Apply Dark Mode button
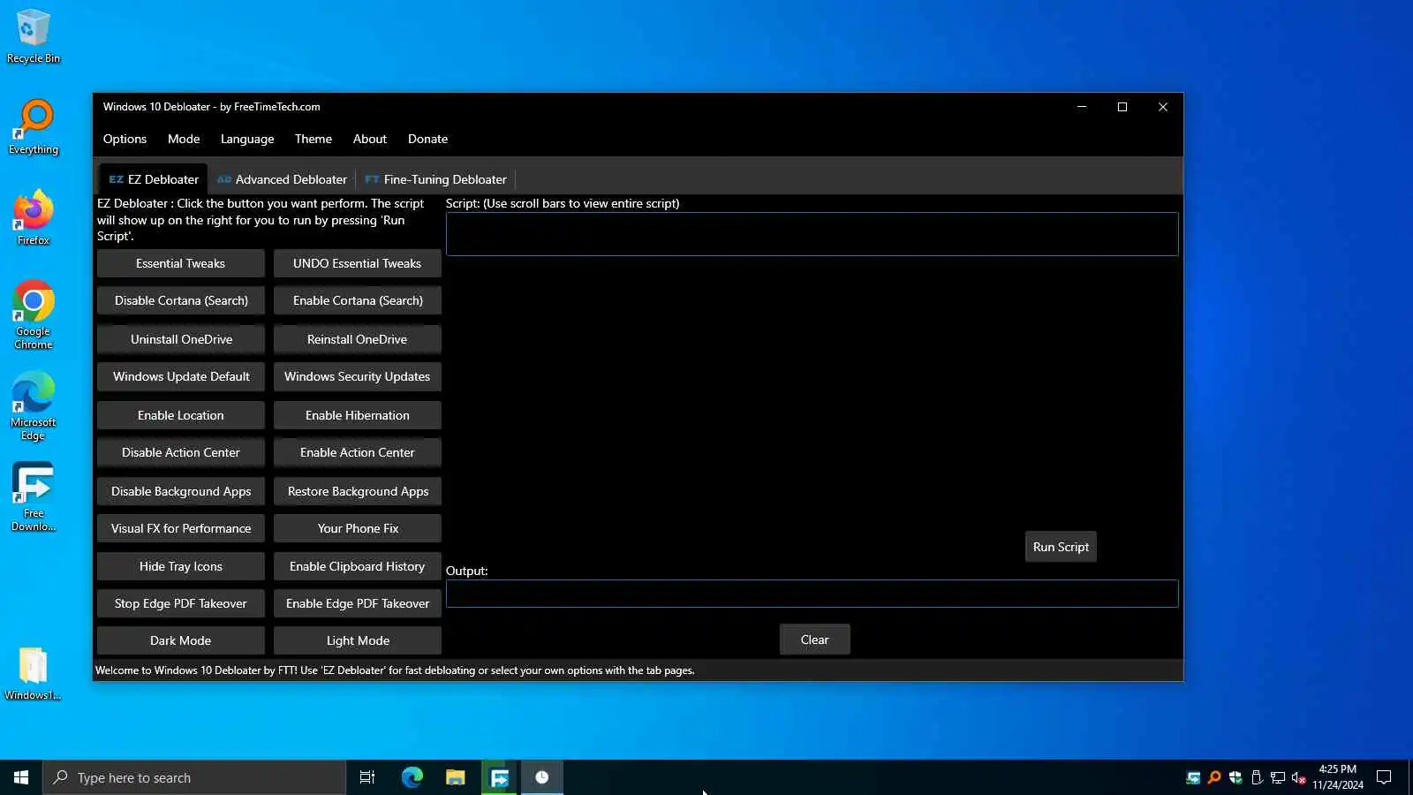 181,640
